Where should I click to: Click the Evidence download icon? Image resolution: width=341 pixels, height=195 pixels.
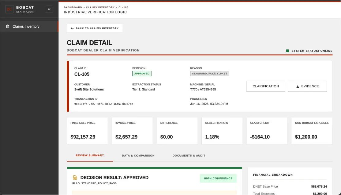point(298,86)
